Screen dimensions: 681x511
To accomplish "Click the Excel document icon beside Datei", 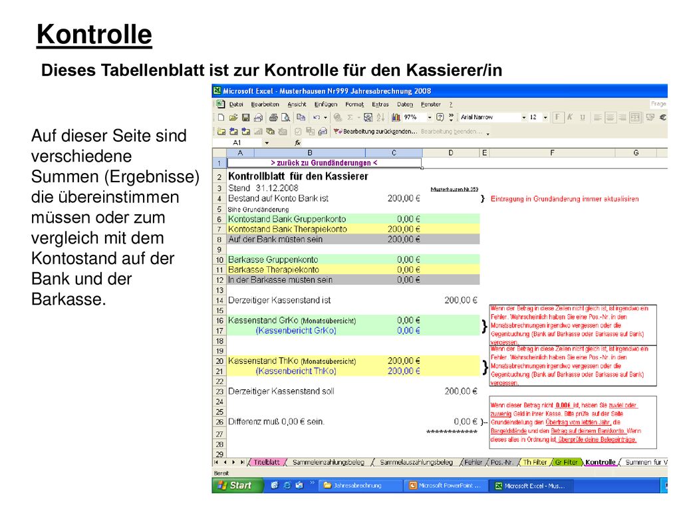I will 221,104.
